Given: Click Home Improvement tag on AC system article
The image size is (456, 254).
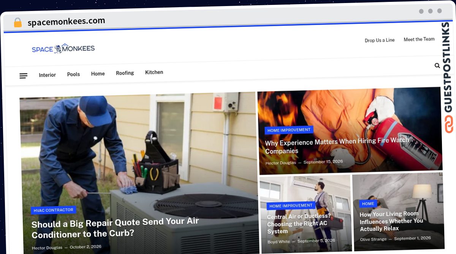Looking at the screenshot, I should tap(291, 206).
